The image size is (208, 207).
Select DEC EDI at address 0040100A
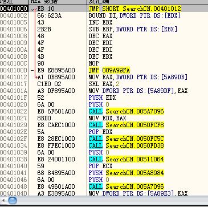click(x=100, y=50)
